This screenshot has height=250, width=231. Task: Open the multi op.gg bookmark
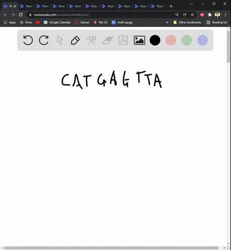point(122,23)
